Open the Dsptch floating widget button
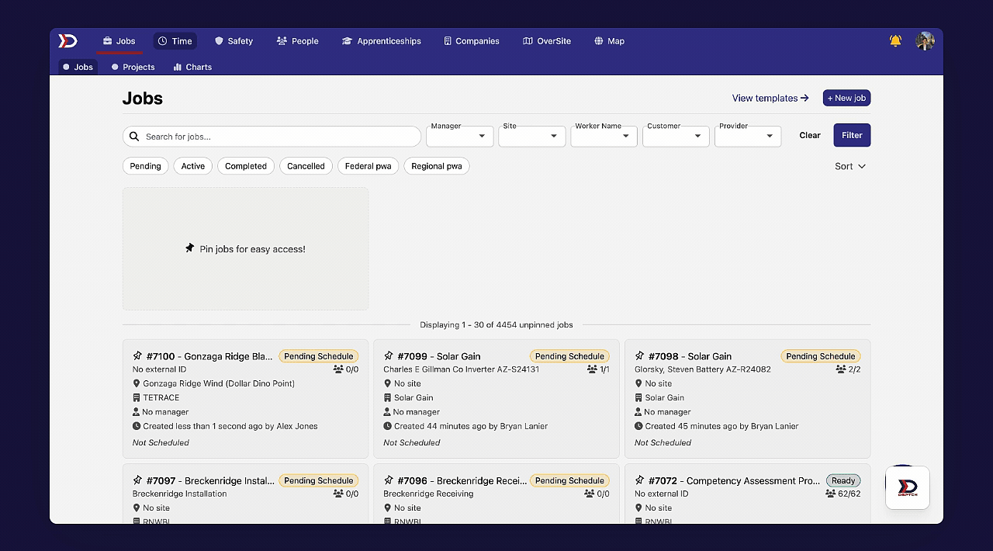The height and width of the screenshot is (551, 993). click(908, 487)
